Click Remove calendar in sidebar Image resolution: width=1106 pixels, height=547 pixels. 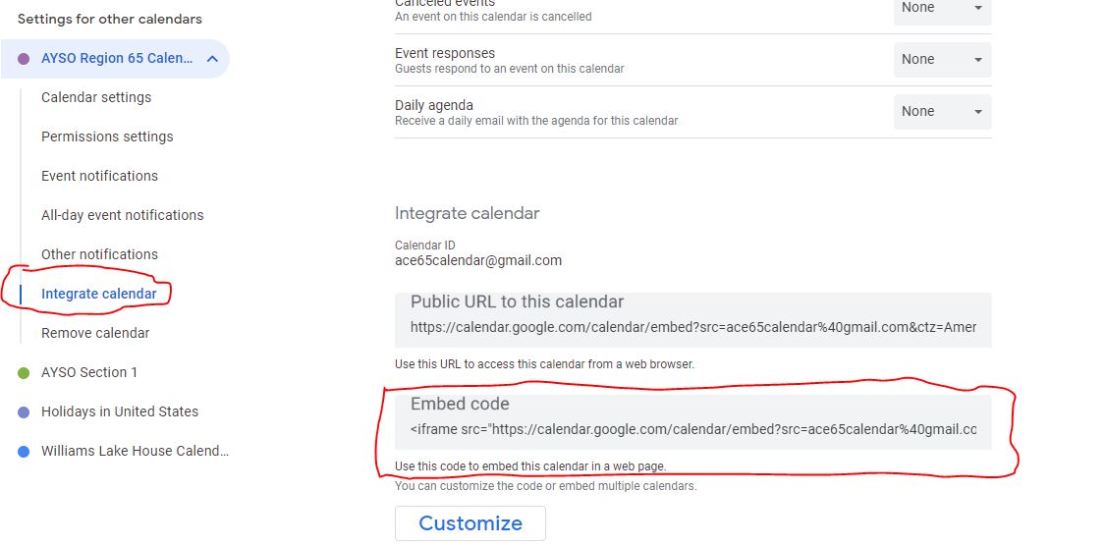pyautogui.click(x=95, y=333)
